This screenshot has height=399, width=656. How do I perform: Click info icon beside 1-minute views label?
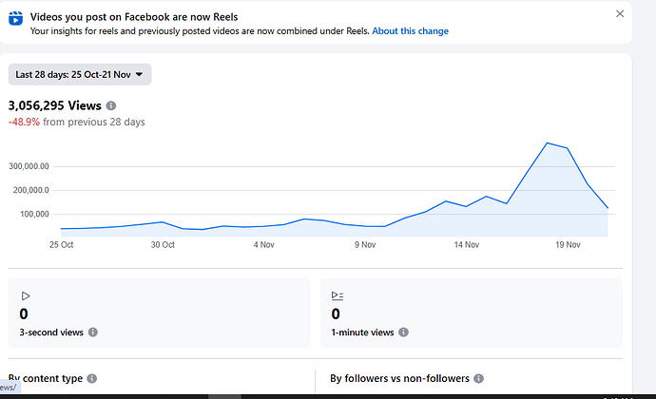pyautogui.click(x=403, y=332)
